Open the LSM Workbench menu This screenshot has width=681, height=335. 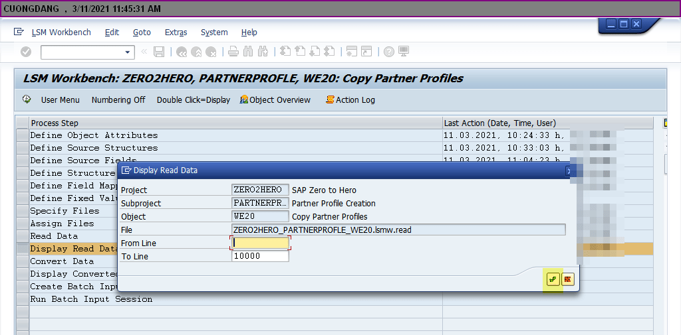61,32
